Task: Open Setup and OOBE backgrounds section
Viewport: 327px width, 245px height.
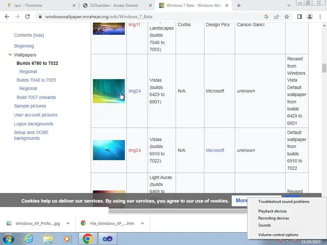Action: click(x=31, y=135)
